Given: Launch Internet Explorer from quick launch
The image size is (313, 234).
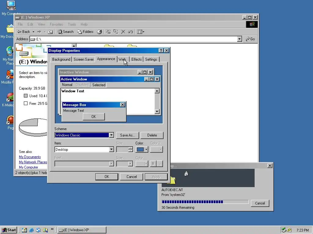Looking at the screenshot, I should 31,230.
